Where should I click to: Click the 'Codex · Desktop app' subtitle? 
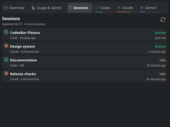[x=23, y=38]
